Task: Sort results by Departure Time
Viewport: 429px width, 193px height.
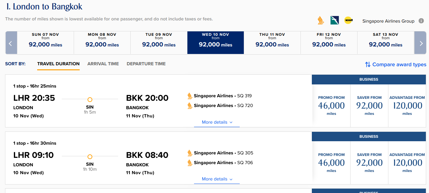Action: 146,64
